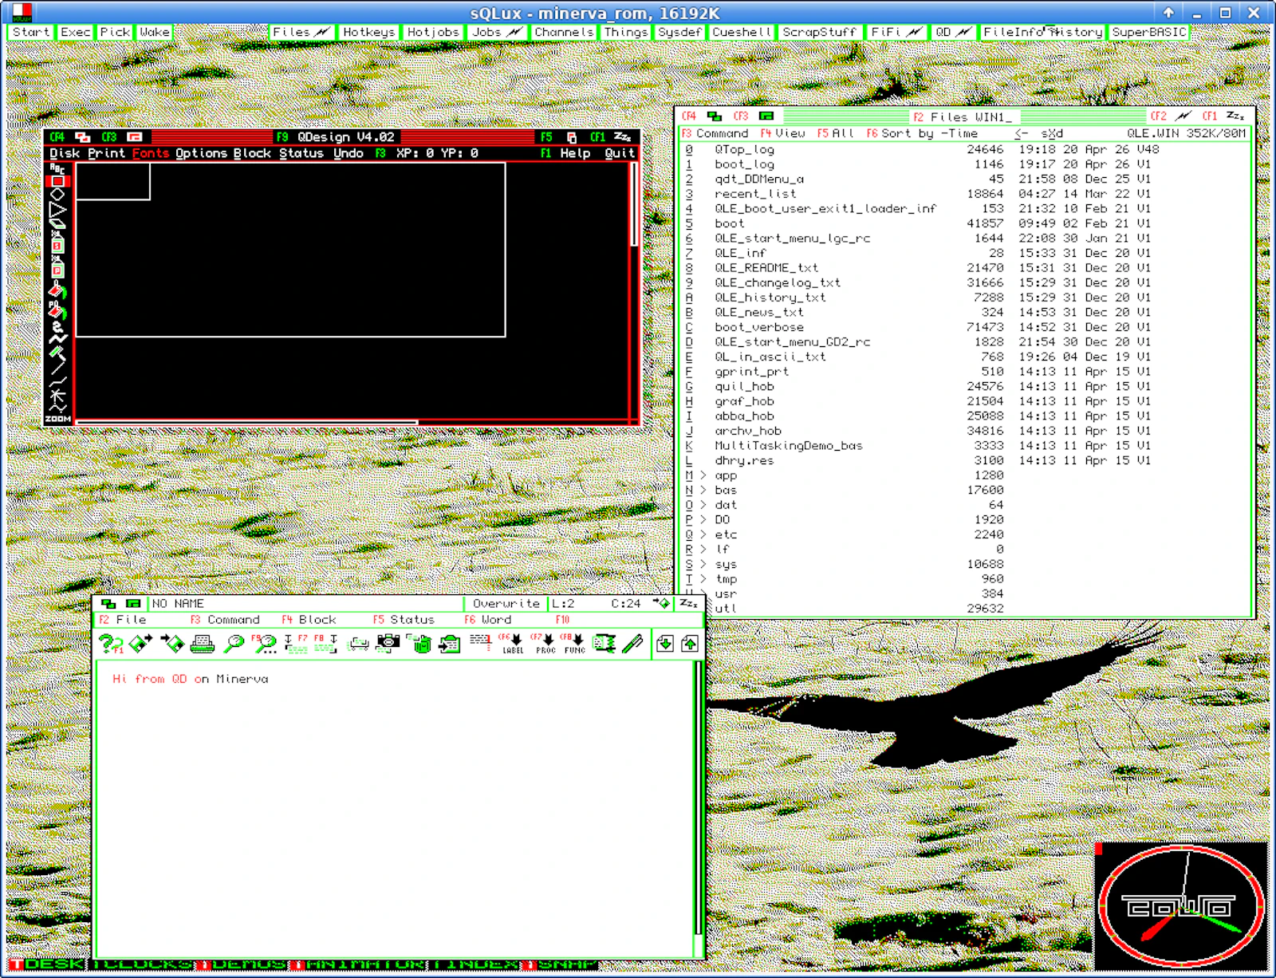Activate the ZOOM tool in QDesign
The height and width of the screenshot is (978, 1276).
click(57, 419)
